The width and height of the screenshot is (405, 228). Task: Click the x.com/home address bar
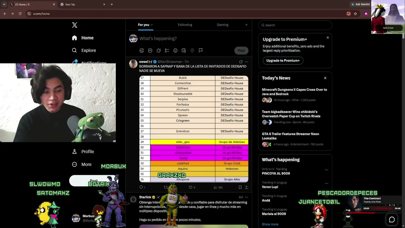point(187,14)
